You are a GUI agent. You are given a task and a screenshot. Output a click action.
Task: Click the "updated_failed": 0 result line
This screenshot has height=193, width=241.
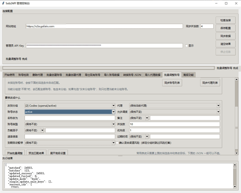(23, 176)
